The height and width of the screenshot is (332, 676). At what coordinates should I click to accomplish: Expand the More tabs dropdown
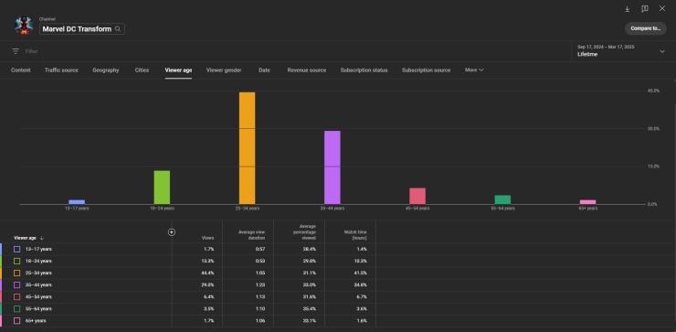pos(474,70)
